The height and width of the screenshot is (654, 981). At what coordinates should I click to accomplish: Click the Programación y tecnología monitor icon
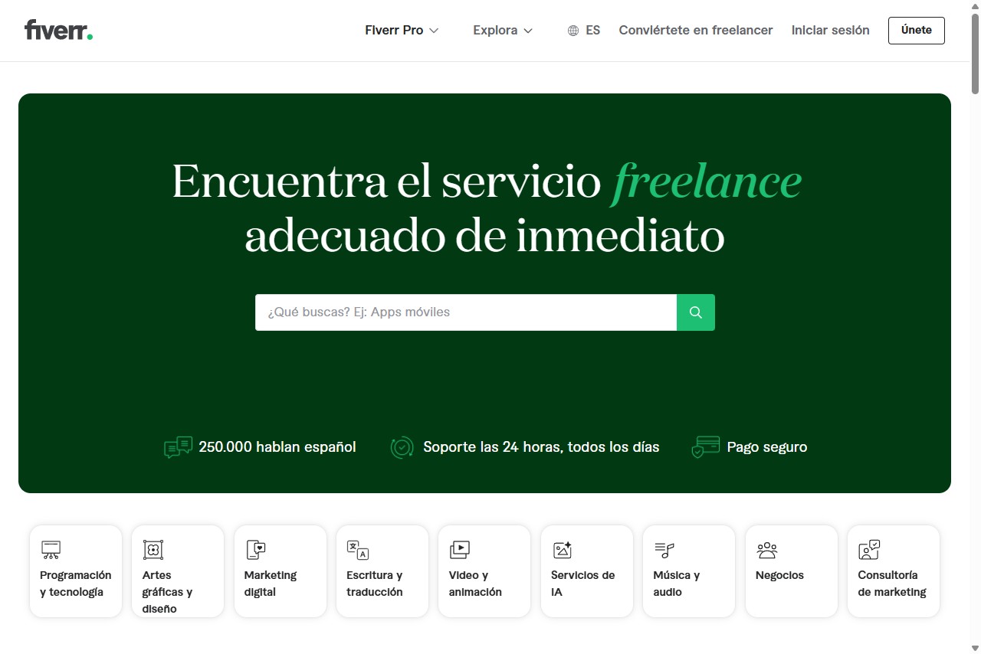click(51, 550)
